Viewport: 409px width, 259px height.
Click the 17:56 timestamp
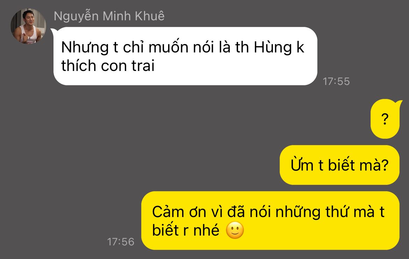[x=121, y=242]
